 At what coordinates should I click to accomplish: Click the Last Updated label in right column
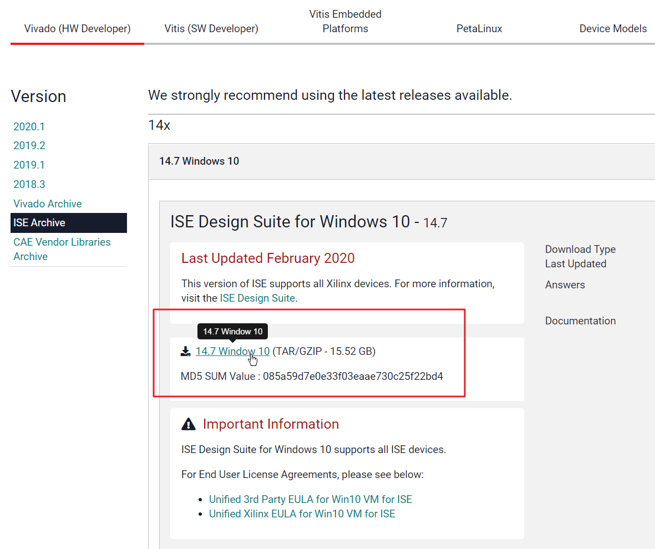(576, 263)
